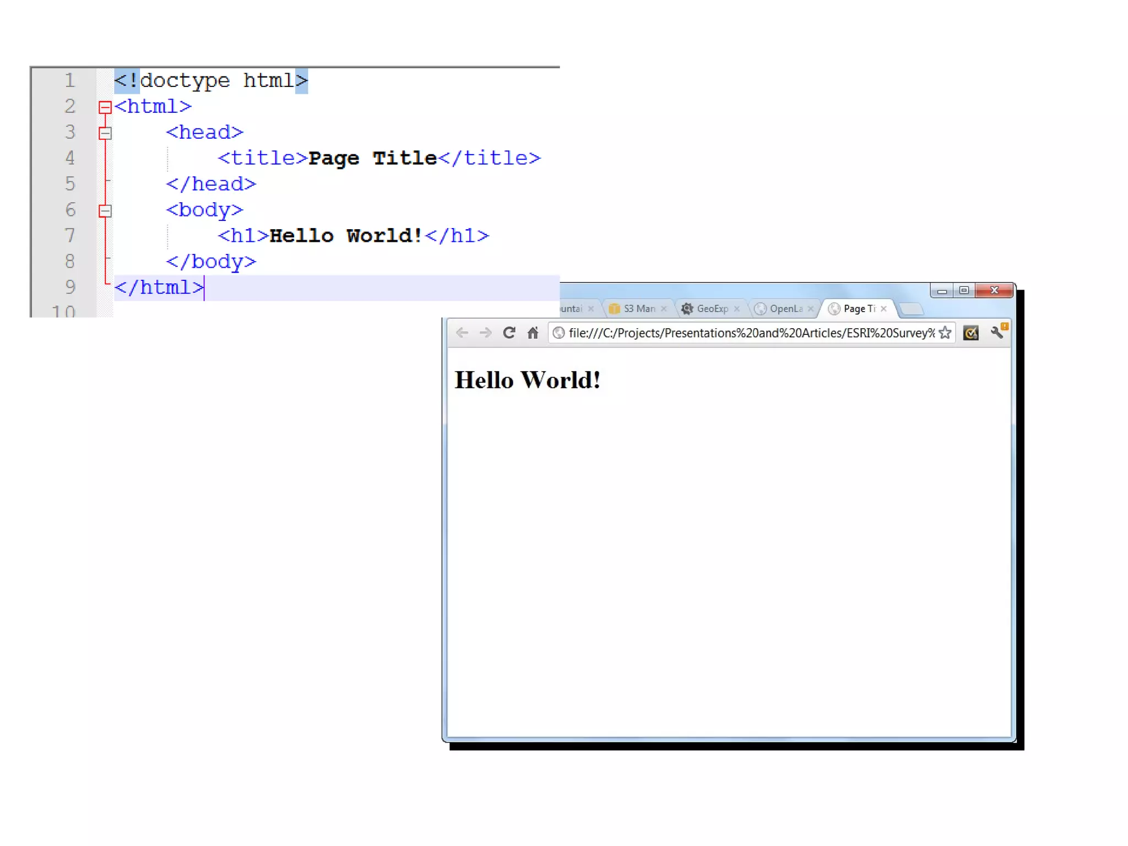1128x846 pixels.
Task: Click the browser forward arrow
Action: 485,333
